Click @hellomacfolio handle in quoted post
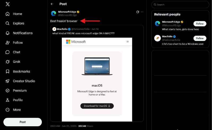 pyautogui.click(x=81, y=29)
